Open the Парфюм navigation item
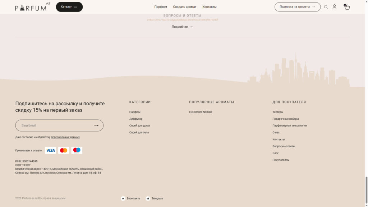 point(161,7)
